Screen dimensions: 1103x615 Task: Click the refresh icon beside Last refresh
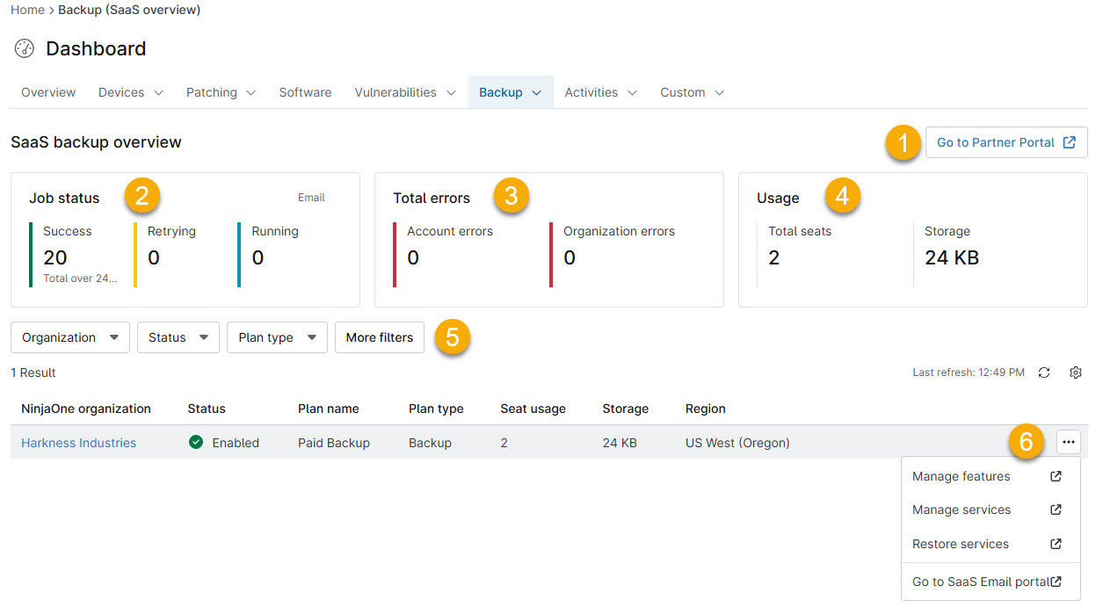coord(1044,373)
